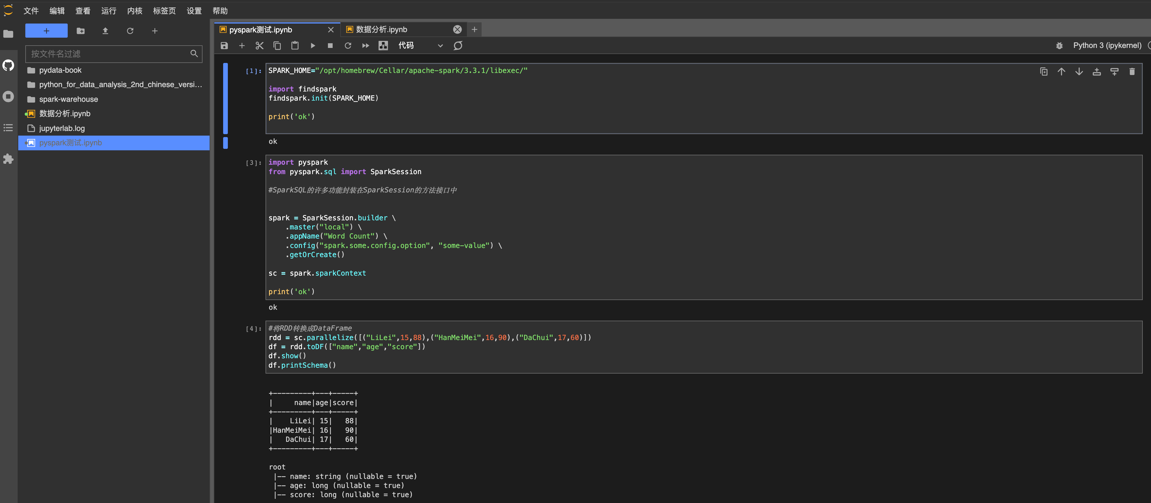Viewport: 1151px width, 503px height.
Task: Delete the first cell with trash icon
Action: [1132, 71]
